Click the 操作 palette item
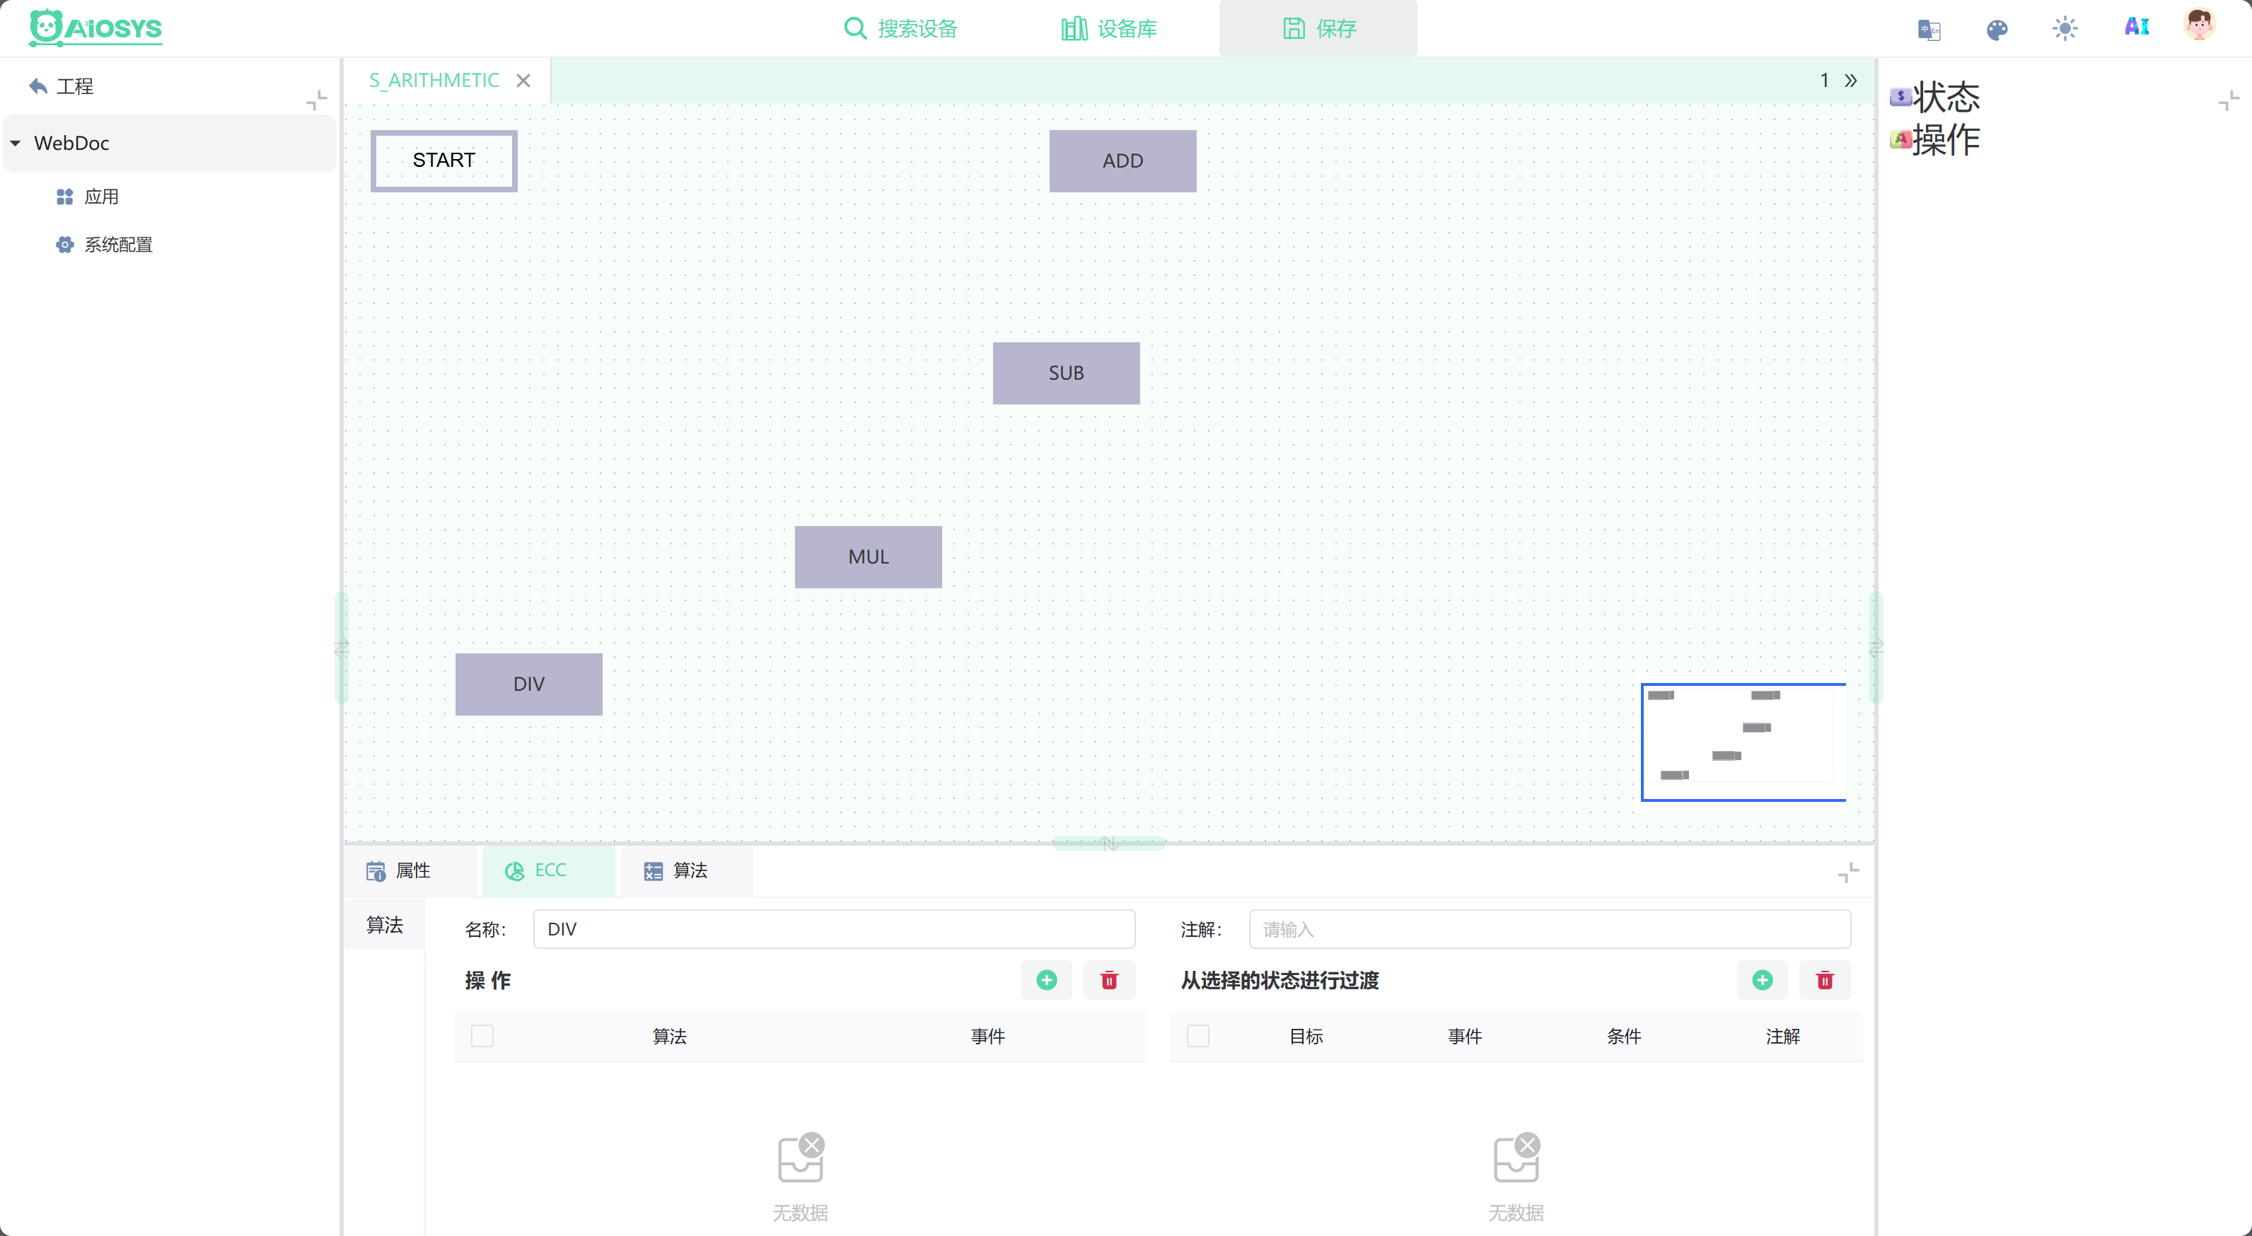The width and height of the screenshot is (2252, 1236). click(1934, 140)
